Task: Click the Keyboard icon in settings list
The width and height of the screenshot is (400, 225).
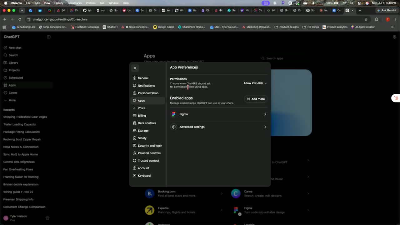Action: (x=135, y=176)
